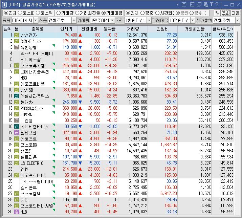The width and height of the screenshot is (242, 218).
Task: Click the 신 badge on the 삼성전자 row
Action: click(17, 35)
